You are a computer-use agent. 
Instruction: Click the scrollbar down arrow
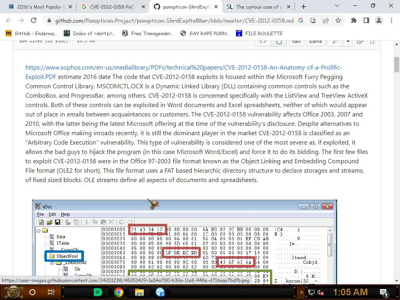[396, 281]
